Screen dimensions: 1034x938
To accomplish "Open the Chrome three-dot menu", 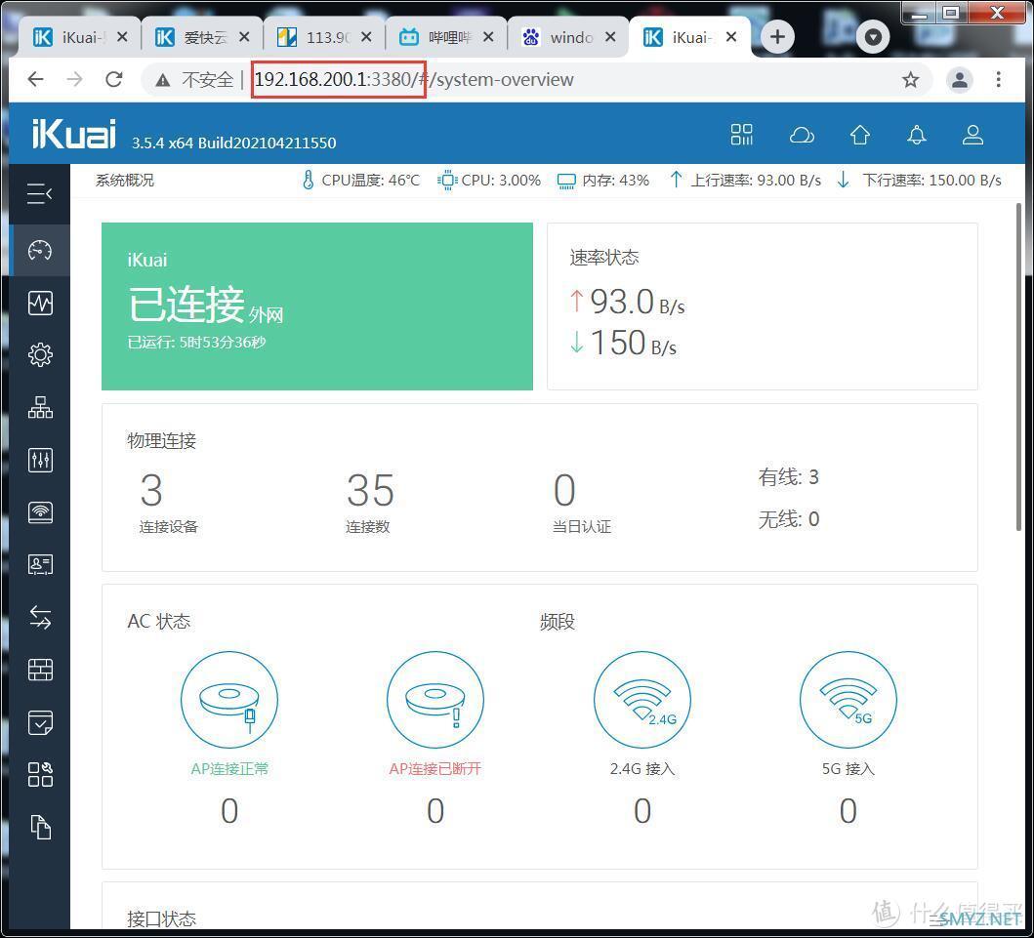I will pos(999,80).
